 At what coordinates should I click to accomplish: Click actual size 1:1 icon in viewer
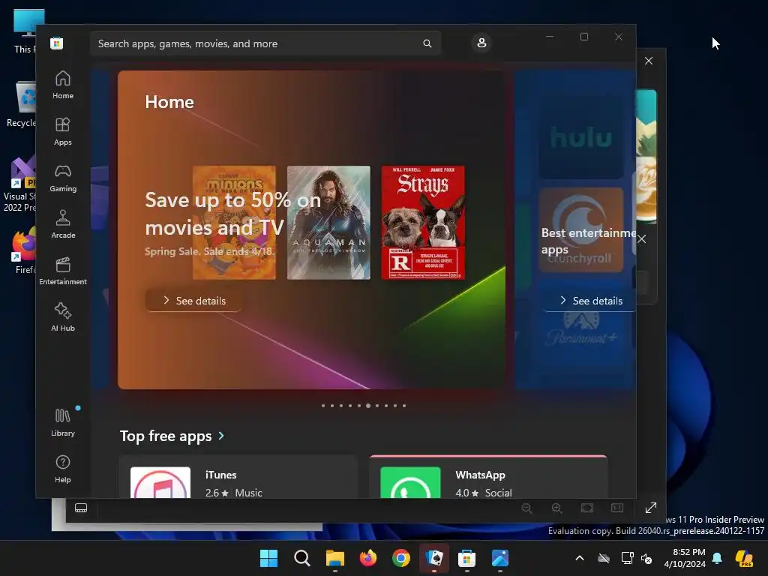coord(617,508)
